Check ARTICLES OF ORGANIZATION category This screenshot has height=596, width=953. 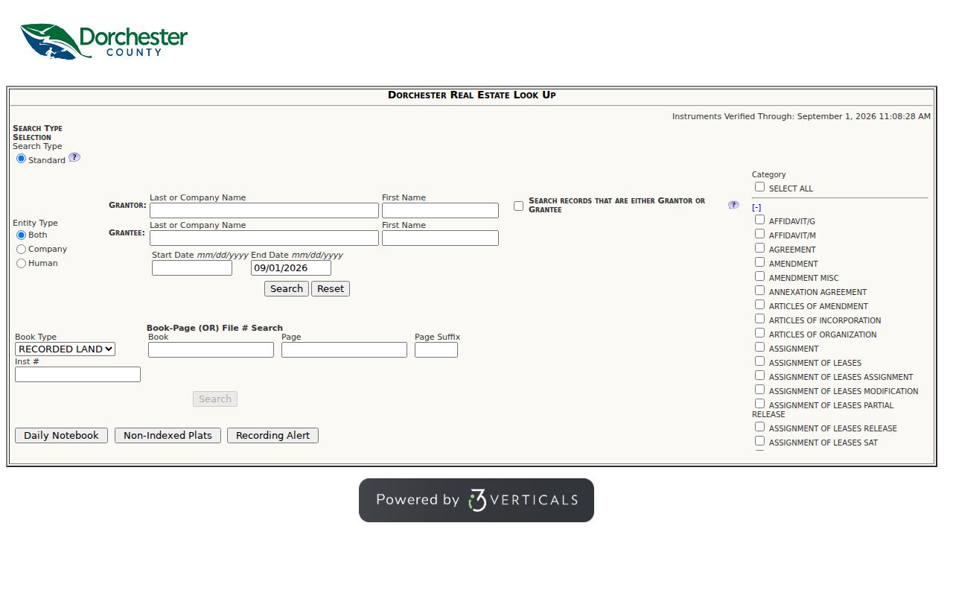tap(759, 333)
